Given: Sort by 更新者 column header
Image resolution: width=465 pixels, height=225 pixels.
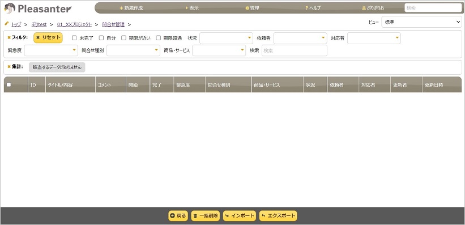Looking at the screenshot, I should click(406, 84).
